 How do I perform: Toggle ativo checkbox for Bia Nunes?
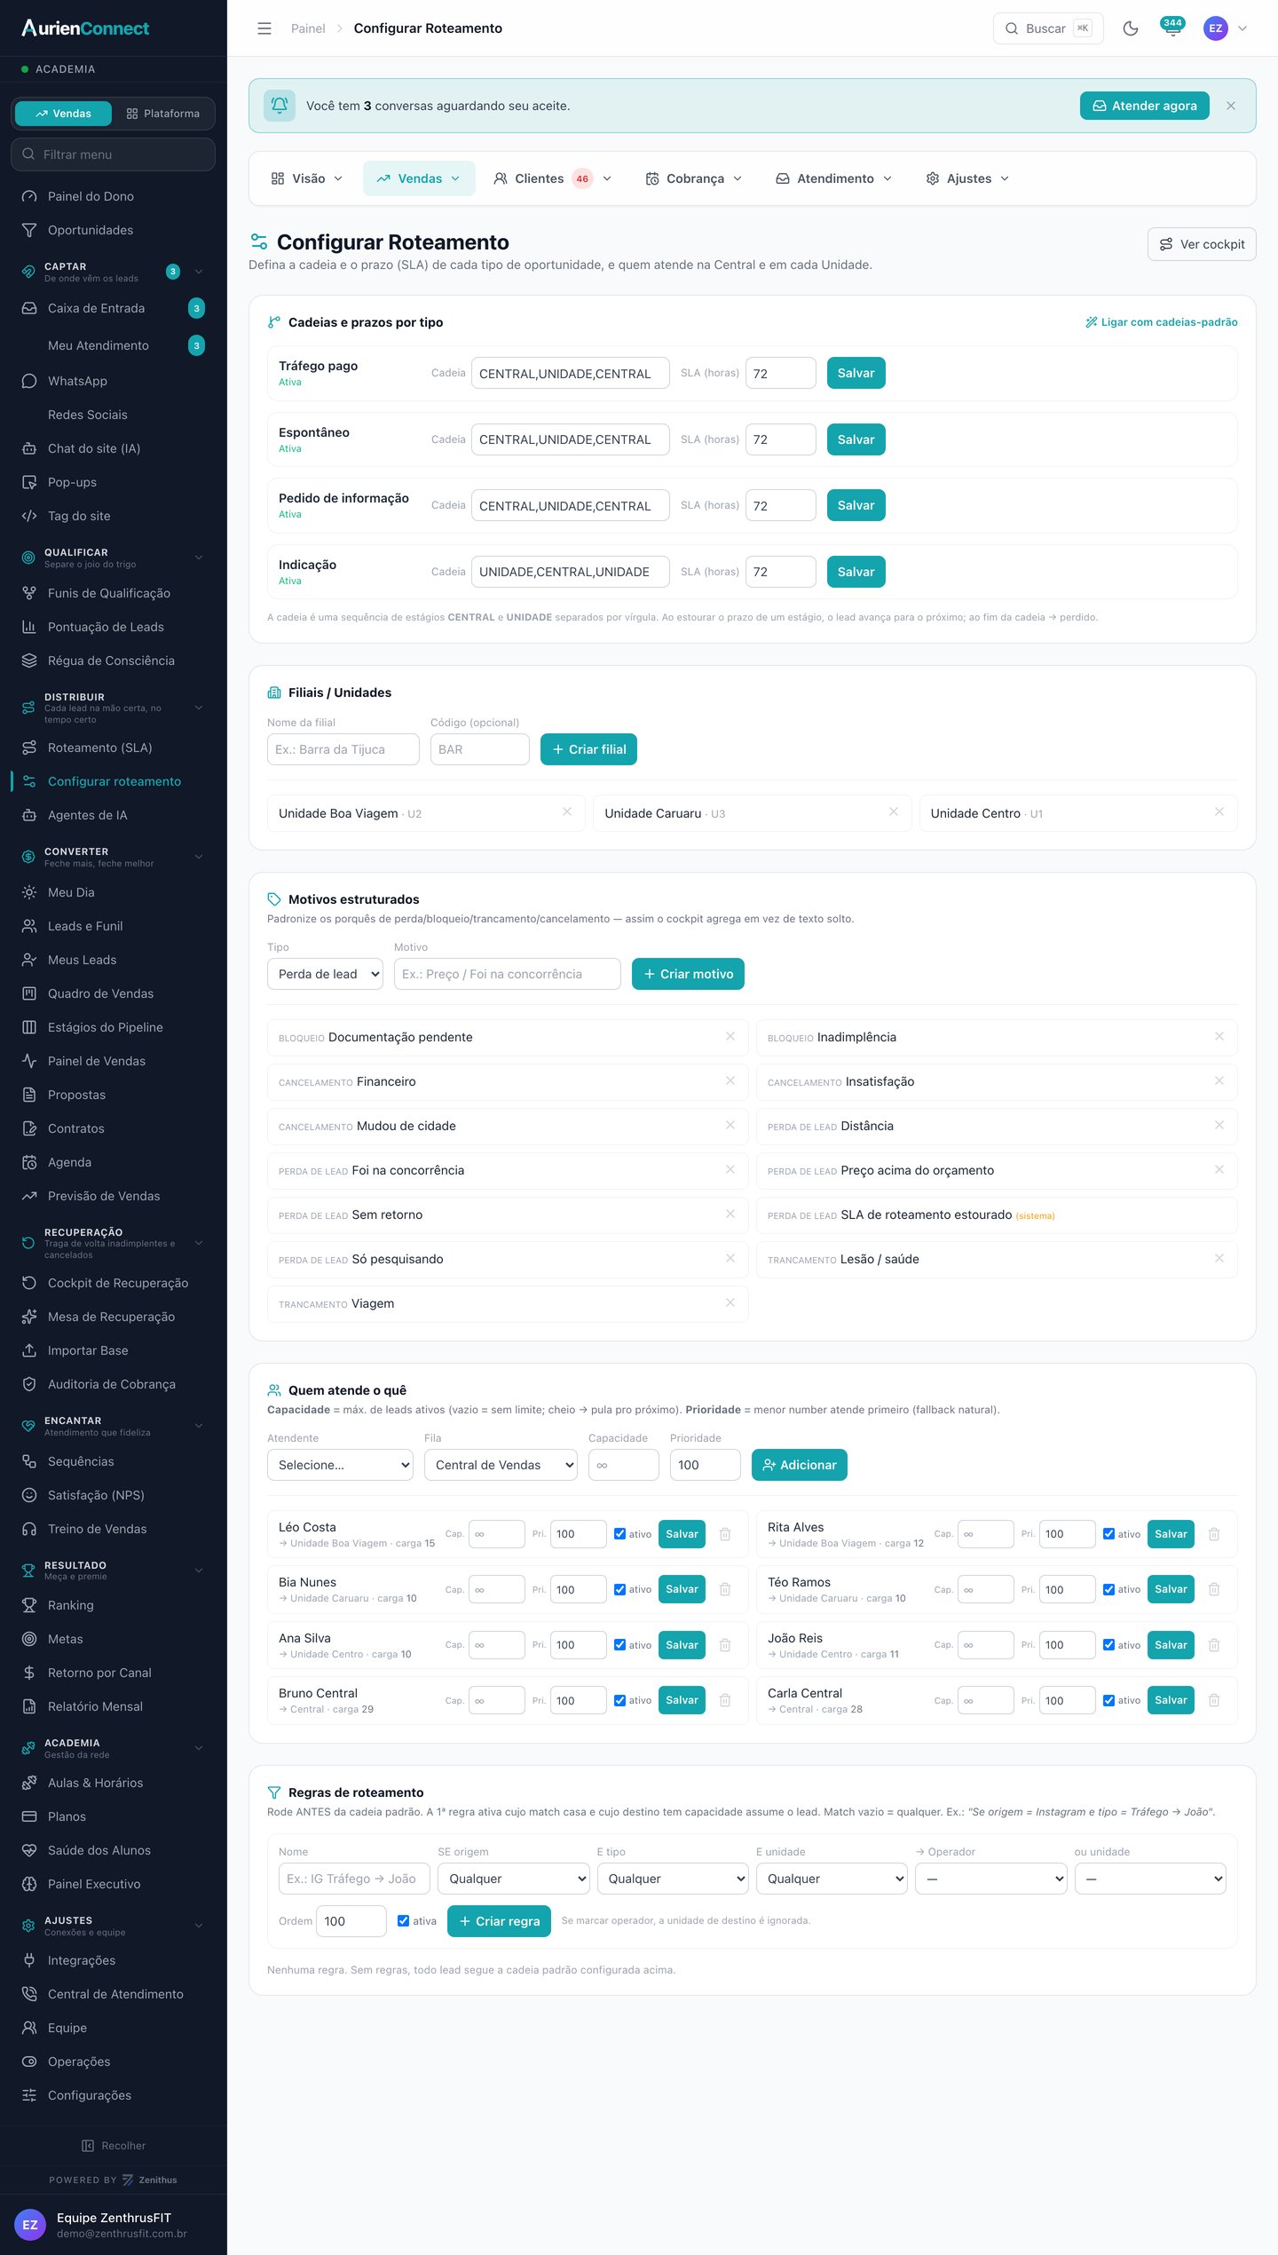pyautogui.click(x=619, y=1589)
